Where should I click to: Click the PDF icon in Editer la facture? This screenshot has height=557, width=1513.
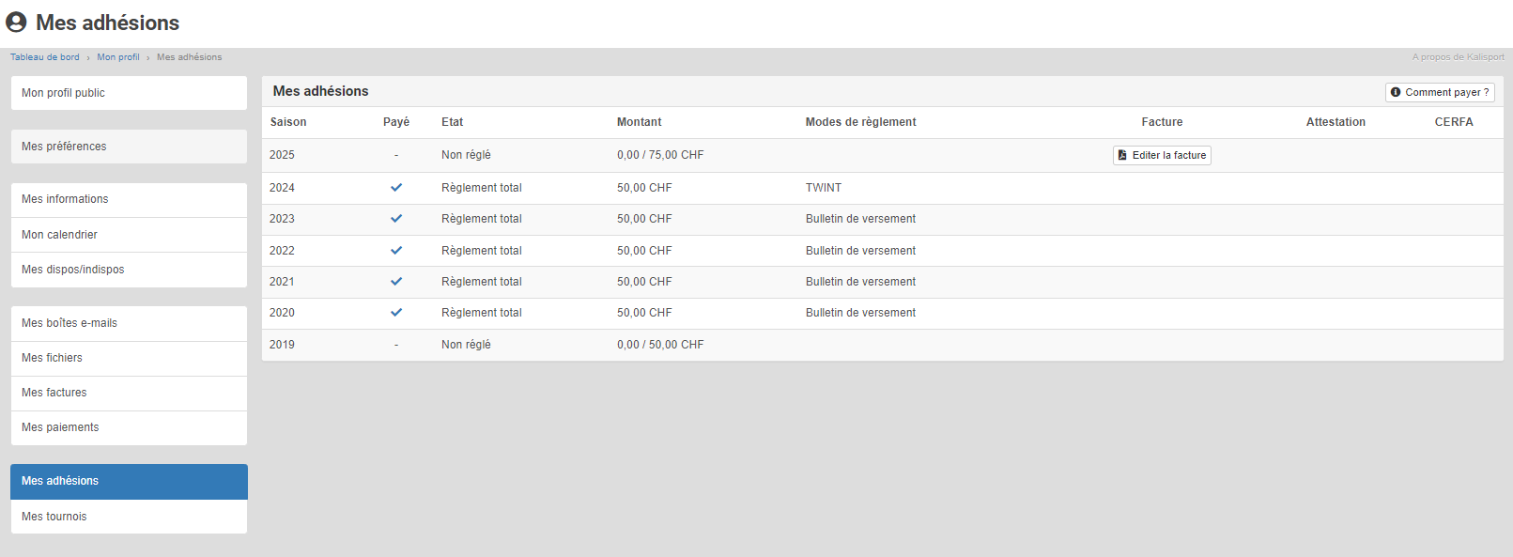(x=1122, y=155)
